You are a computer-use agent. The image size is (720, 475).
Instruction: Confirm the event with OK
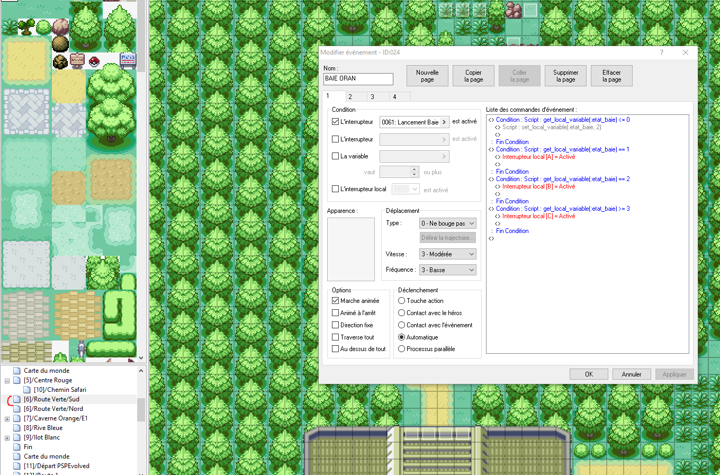(x=589, y=374)
